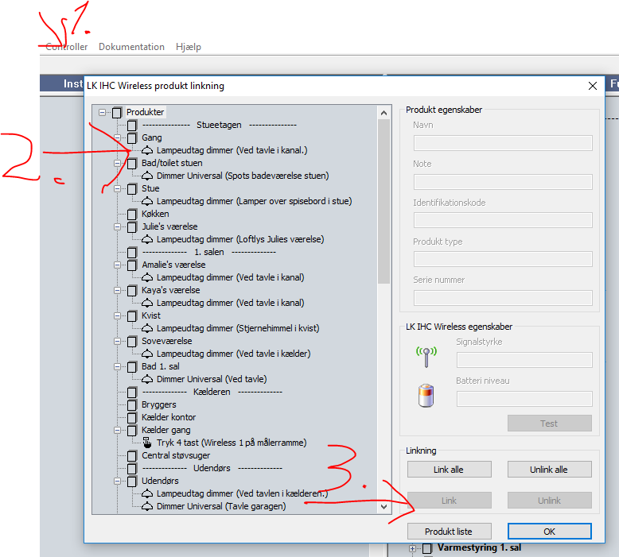Click the lamp icon for Gang's Lampeudtag dimmer

click(147, 150)
